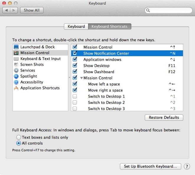
Task: Click the Keyboard & Text Input icon
Action: pyautogui.click(x=16, y=59)
